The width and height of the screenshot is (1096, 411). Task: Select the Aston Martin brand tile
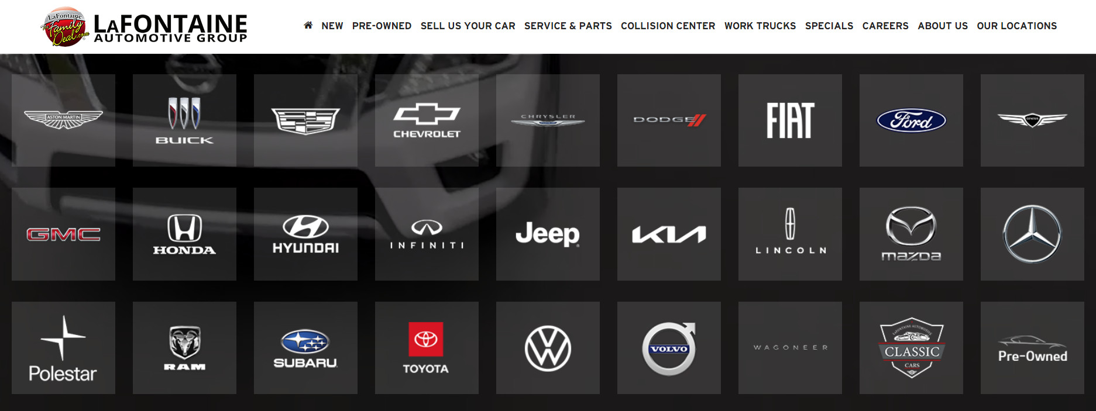click(63, 120)
